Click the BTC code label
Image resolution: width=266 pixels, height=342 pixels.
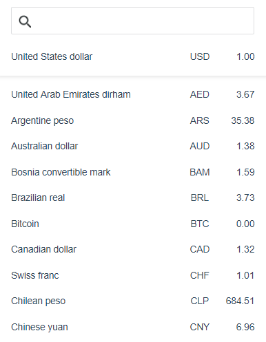(200, 224)
